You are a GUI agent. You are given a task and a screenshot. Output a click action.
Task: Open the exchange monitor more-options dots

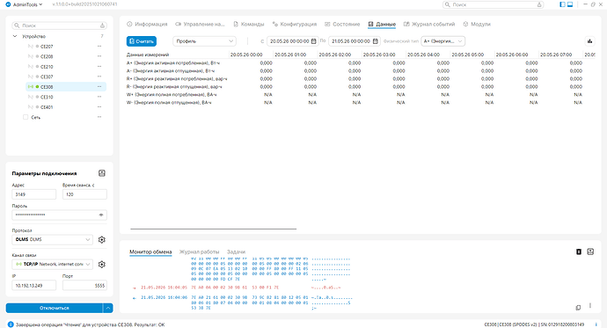[590, 305]
